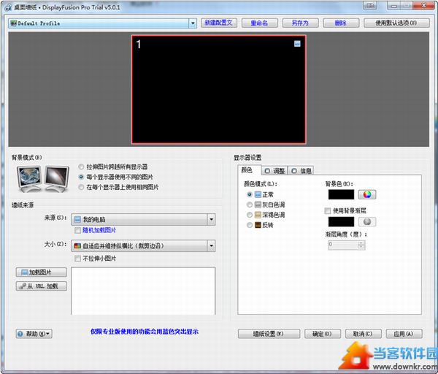Check the 使用背景渐层 checkbox

point(328,210)
